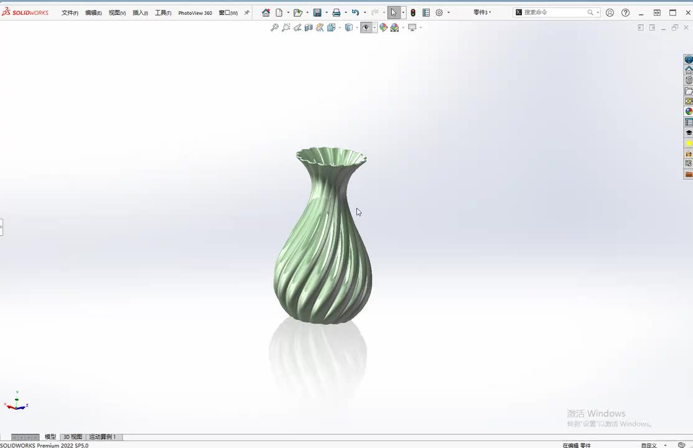
Task: Open the orange tab at bottom of task pane
Action: (x=689, y=174)
